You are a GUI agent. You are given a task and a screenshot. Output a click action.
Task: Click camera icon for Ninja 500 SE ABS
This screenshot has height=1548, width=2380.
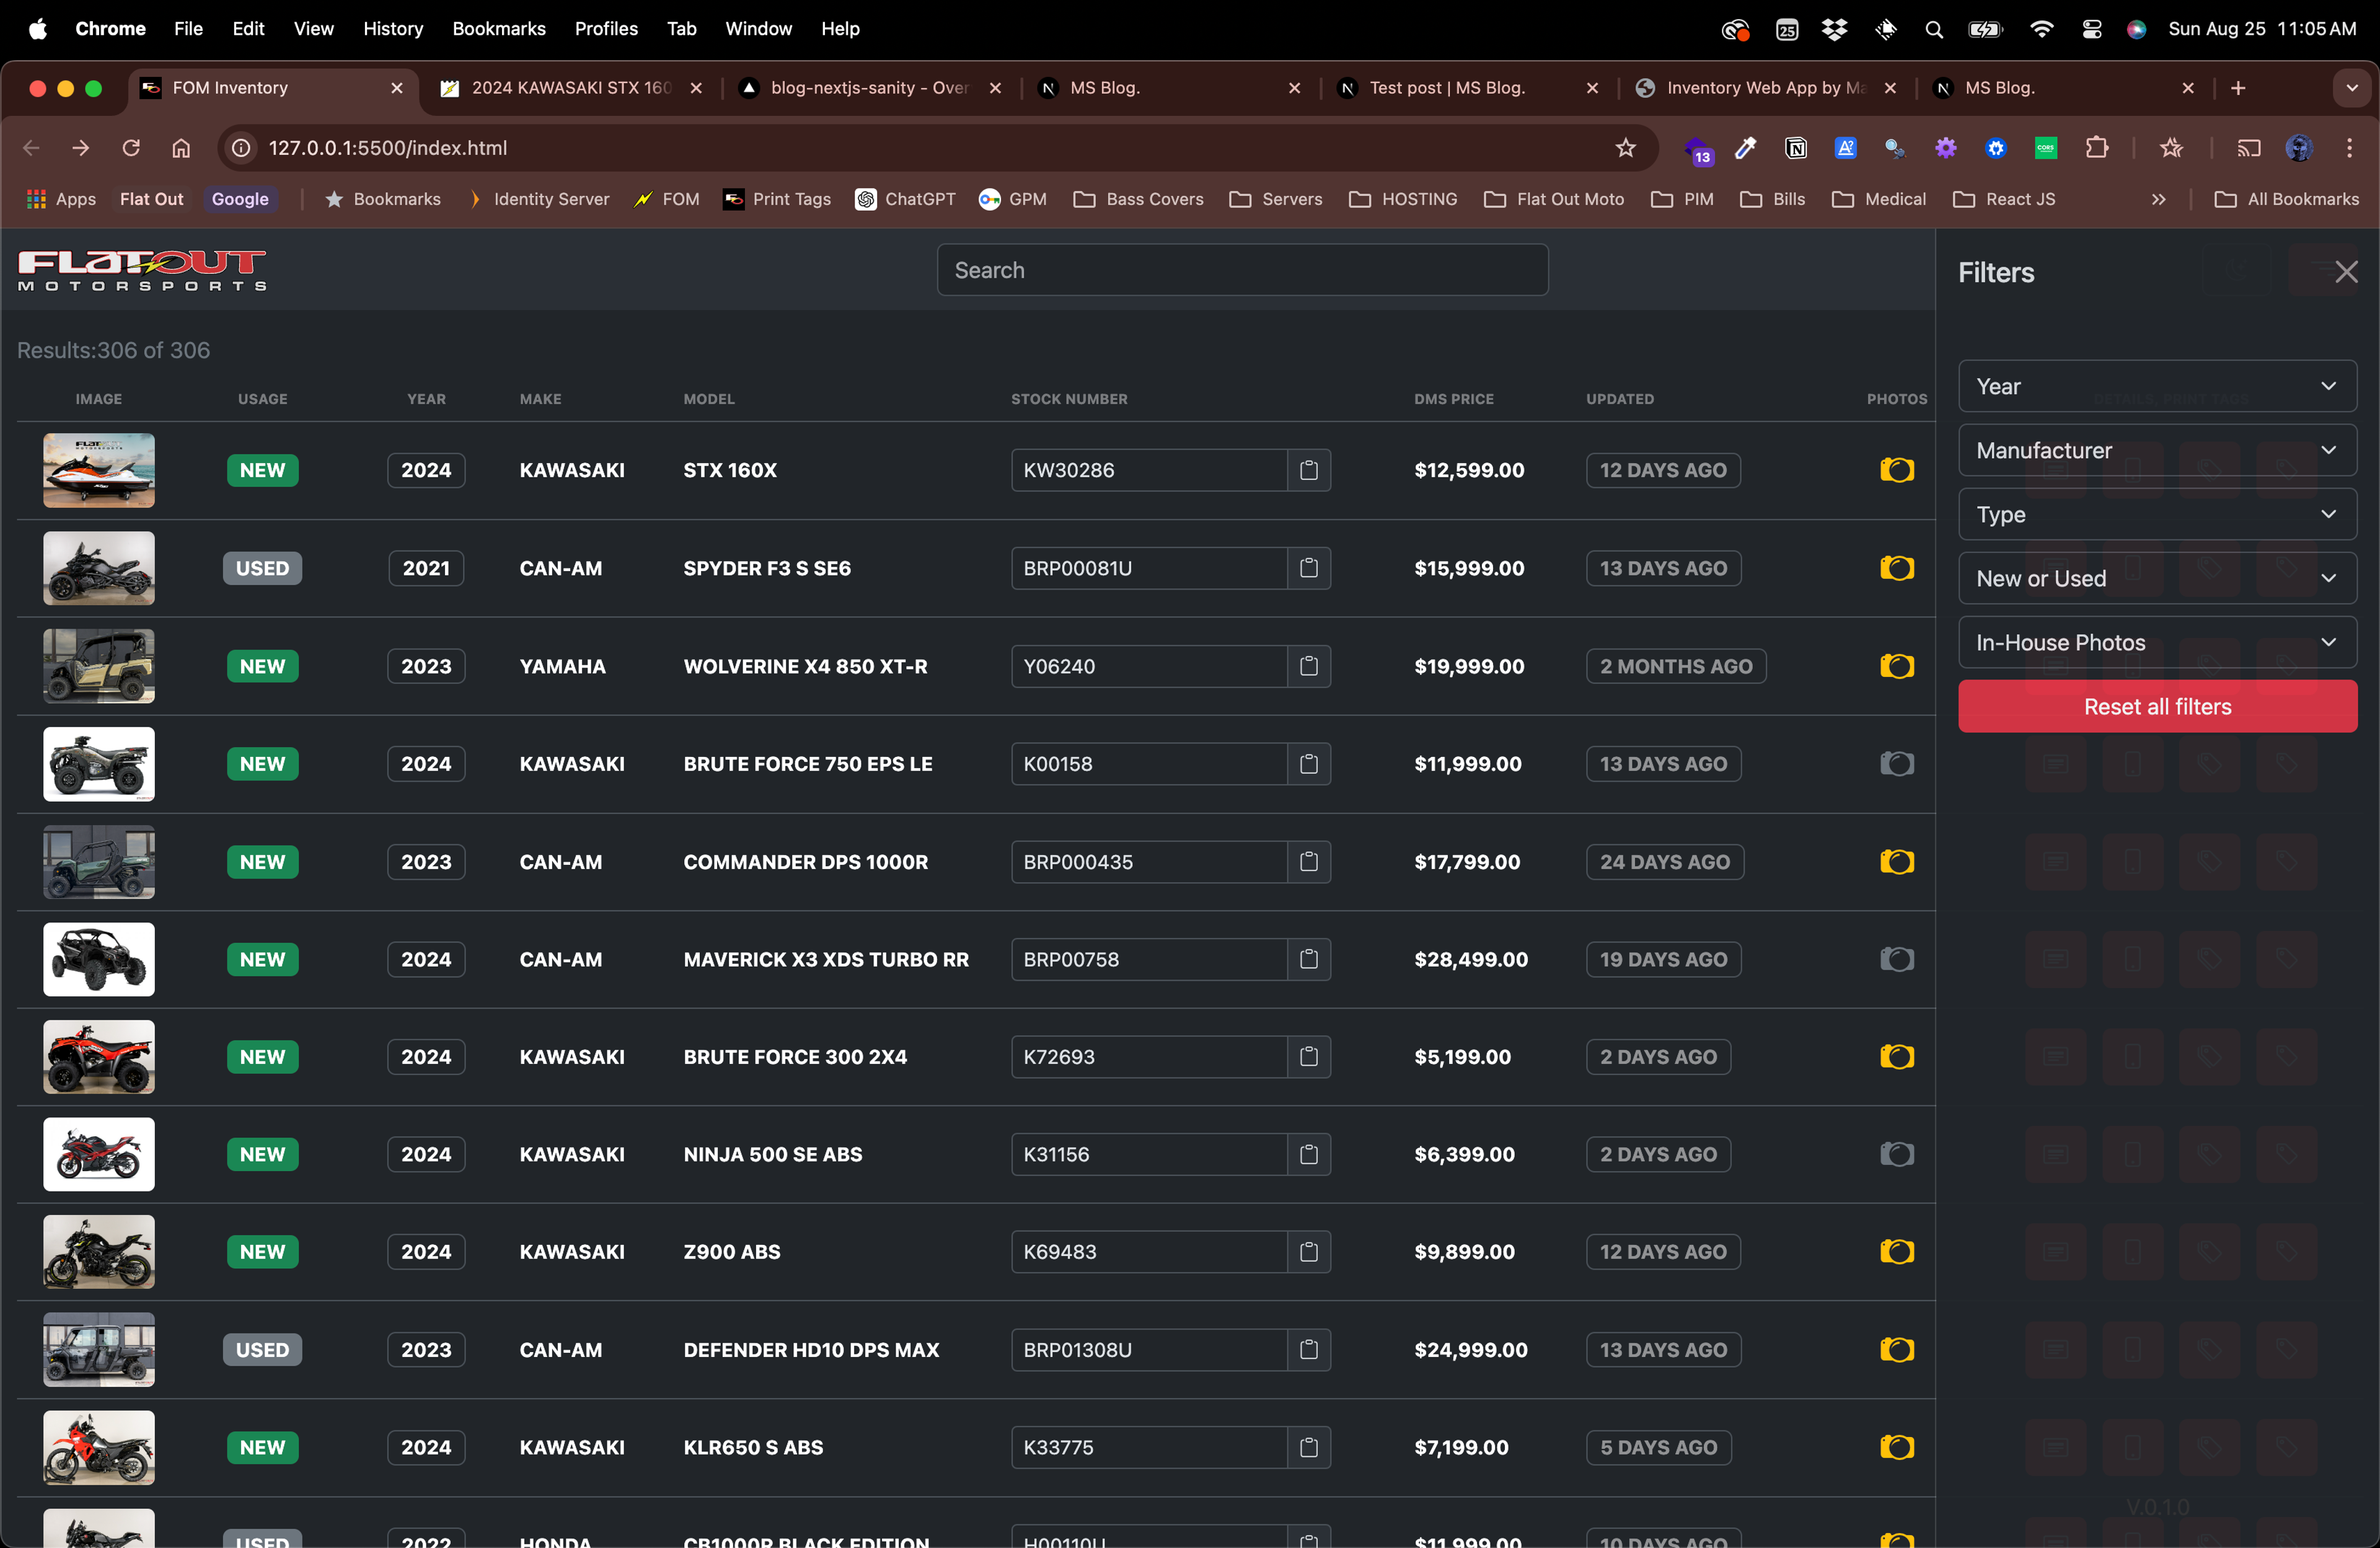1896,1154
